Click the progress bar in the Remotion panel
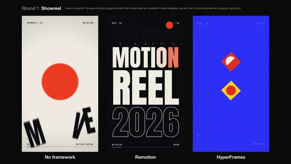 tap(145, 147)
